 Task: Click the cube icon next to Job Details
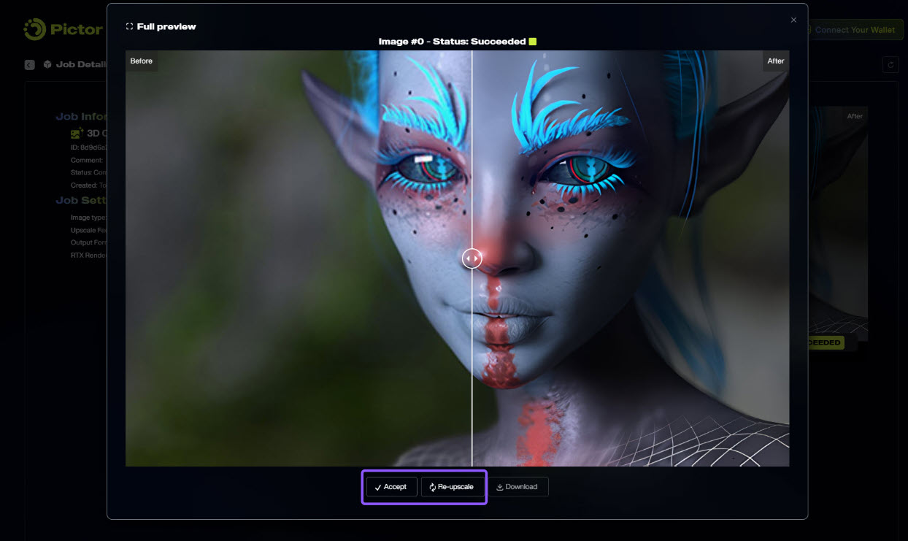pyautogui.click(x=47, y=64)
